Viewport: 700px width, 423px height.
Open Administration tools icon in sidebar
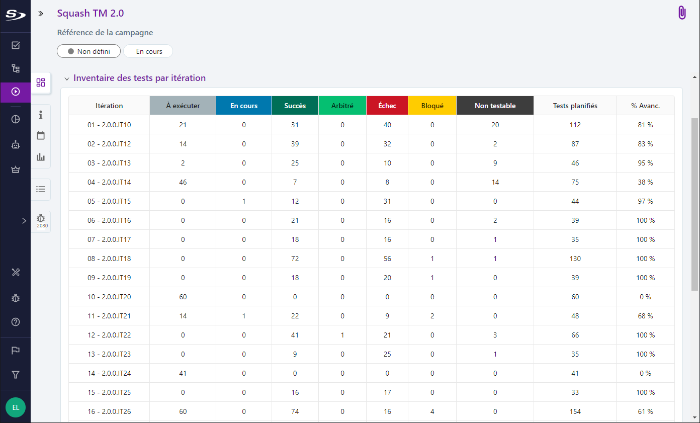pos(16,272)
